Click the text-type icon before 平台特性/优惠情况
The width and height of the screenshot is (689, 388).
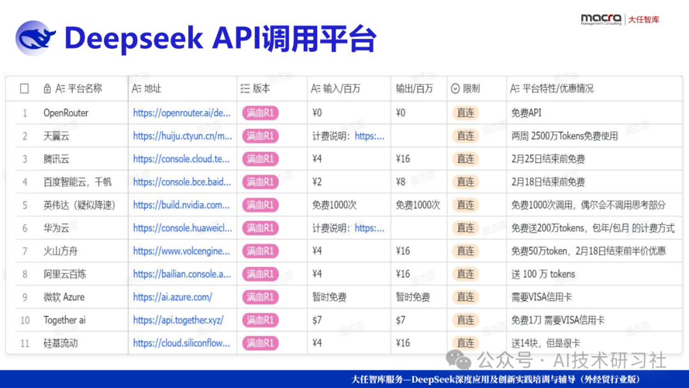pyautogui.click(x=515, y=89)
